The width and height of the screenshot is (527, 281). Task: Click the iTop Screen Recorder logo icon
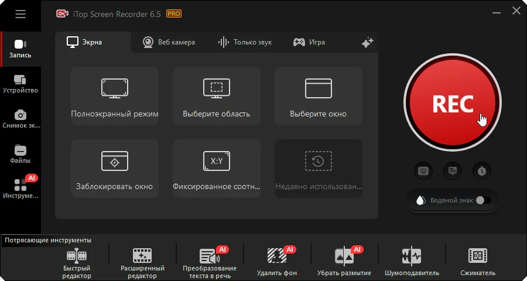tap(63, 14)
